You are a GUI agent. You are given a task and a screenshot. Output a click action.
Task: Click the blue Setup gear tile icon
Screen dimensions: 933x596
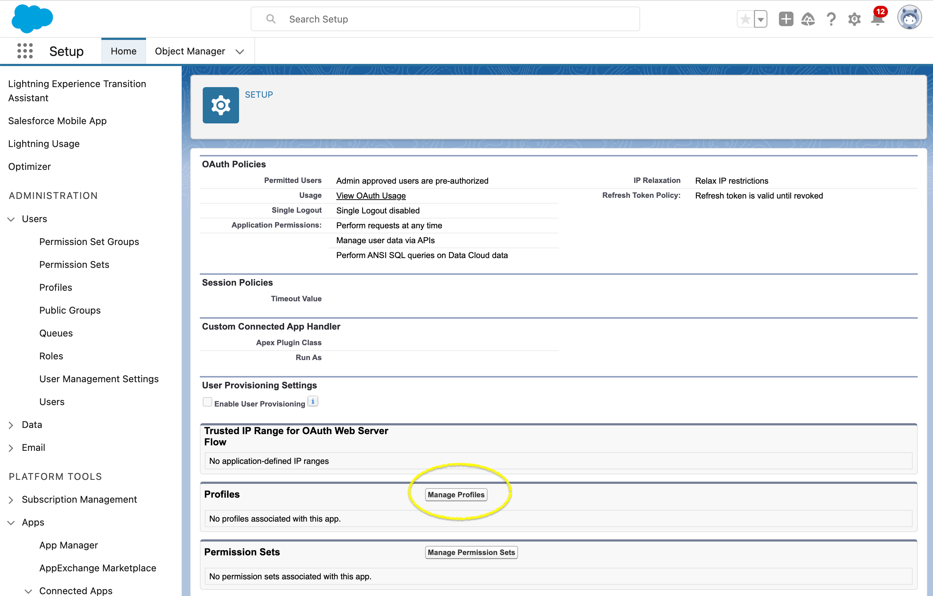tap(221, 105)
